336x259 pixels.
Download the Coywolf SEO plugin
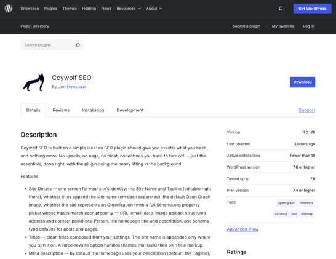coord(303,82)
